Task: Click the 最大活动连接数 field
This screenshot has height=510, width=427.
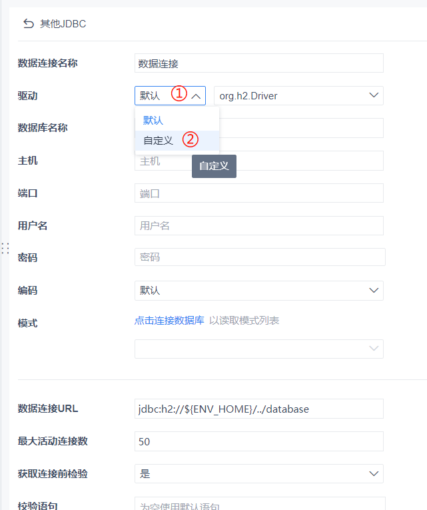Action: tap(258, 441)
